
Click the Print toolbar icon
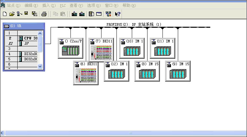tap(44, 14)
